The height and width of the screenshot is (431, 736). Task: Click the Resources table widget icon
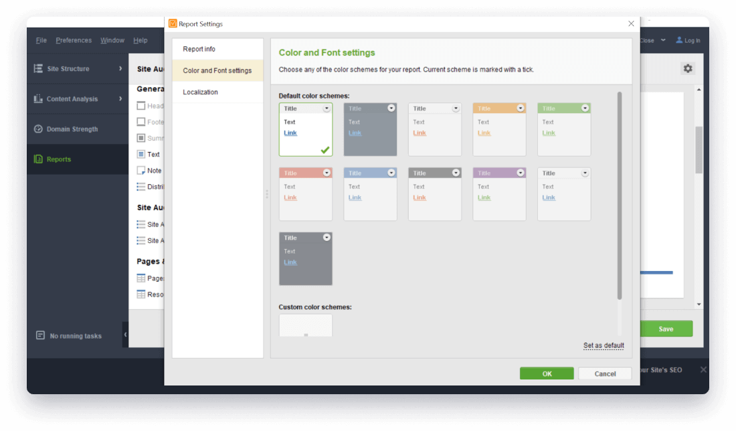141,294
